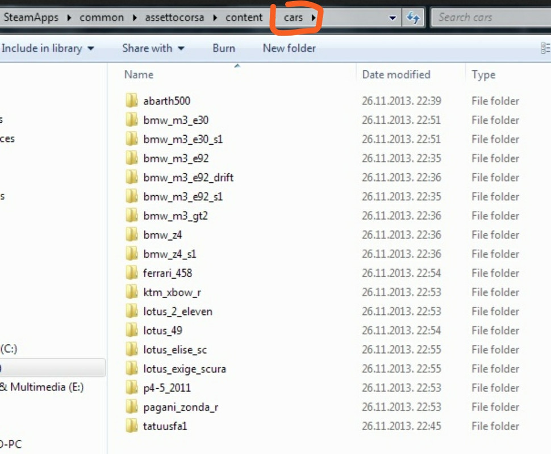Open address bar history dropdown
This screenshot has height=454, width=551.
pyautogui.click(x=393, y=18)
